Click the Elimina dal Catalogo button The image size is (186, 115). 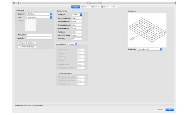tap(27, 47)
